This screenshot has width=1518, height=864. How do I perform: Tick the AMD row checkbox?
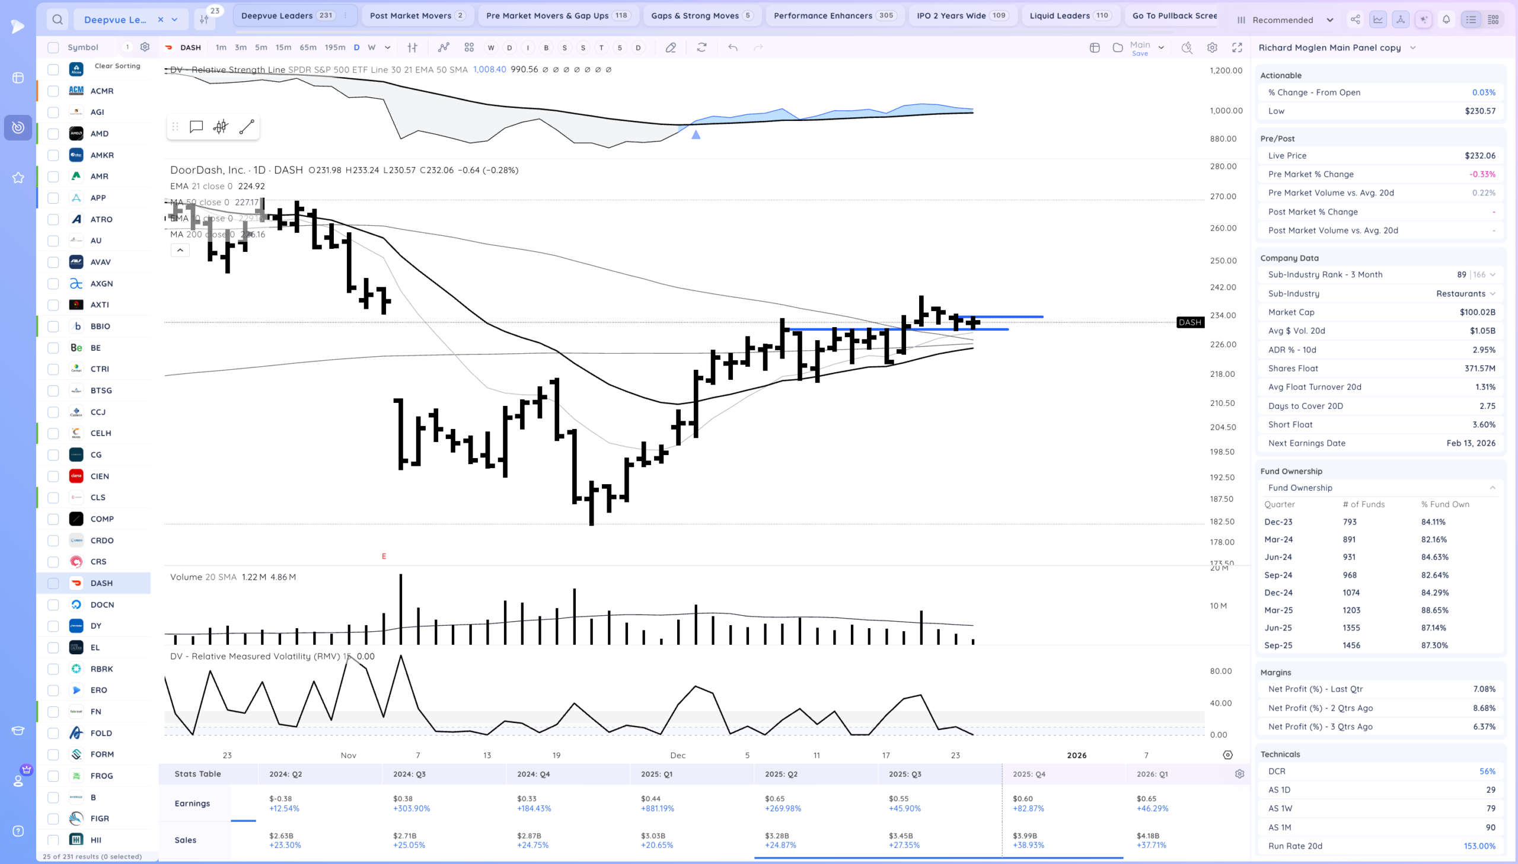53,133
